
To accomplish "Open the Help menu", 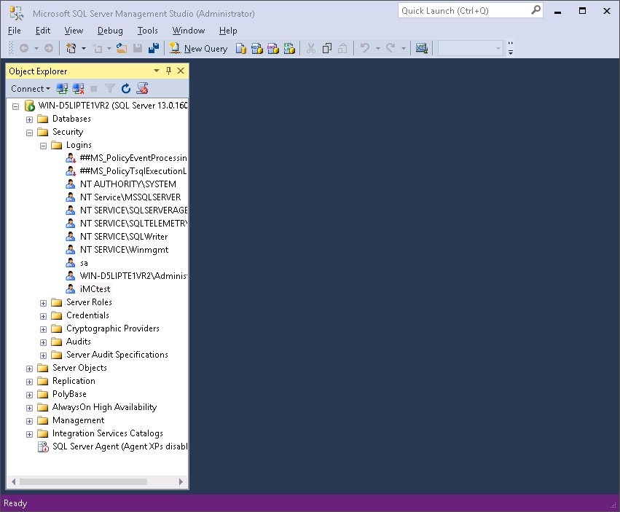I will click(x=228, y=31).
